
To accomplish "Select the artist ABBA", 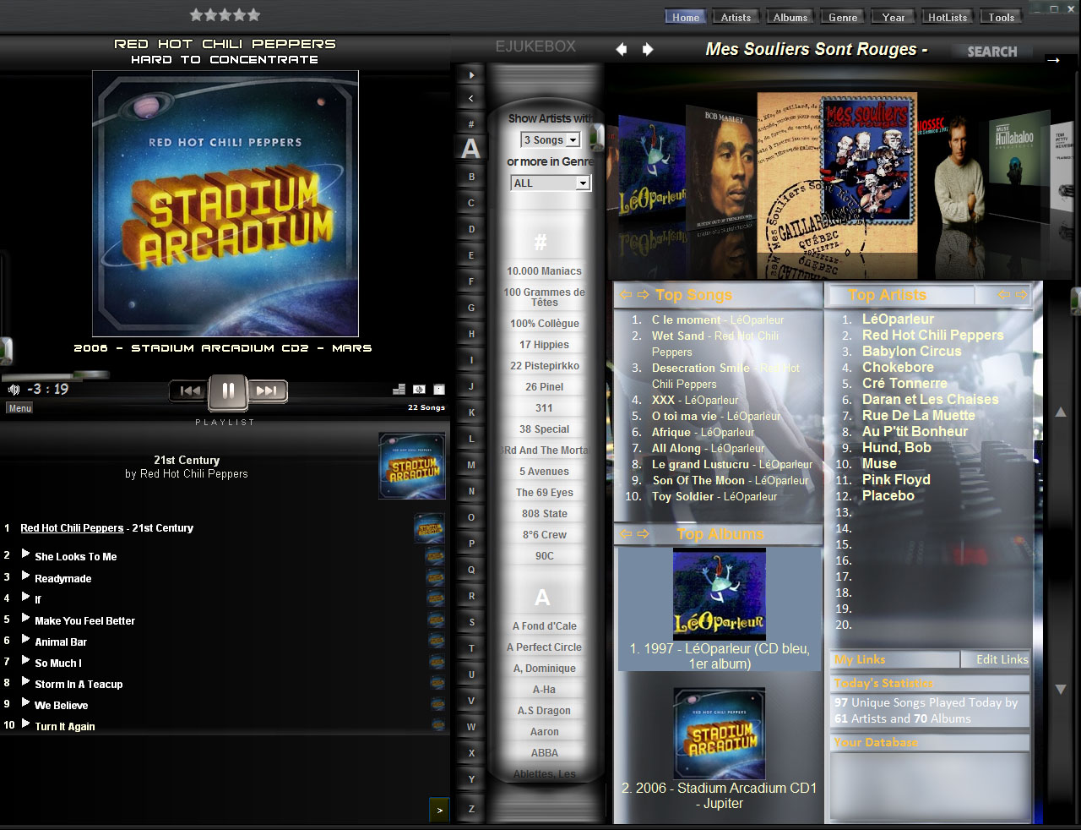I will point(544,753).
